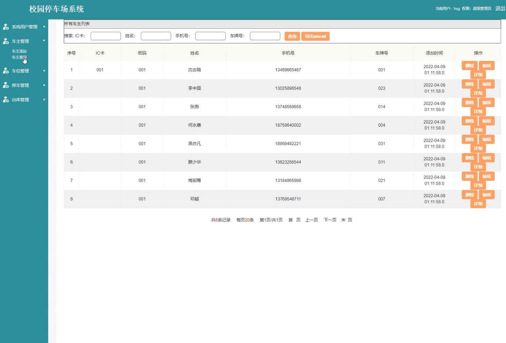Viewport: 506px width, 343px height.
Task: Expand the 出库管理 menu arrow
Action: pos(44,100)
